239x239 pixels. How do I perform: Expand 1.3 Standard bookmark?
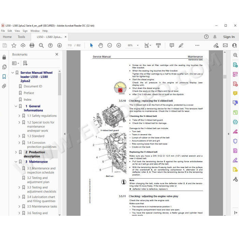point(19,136)
